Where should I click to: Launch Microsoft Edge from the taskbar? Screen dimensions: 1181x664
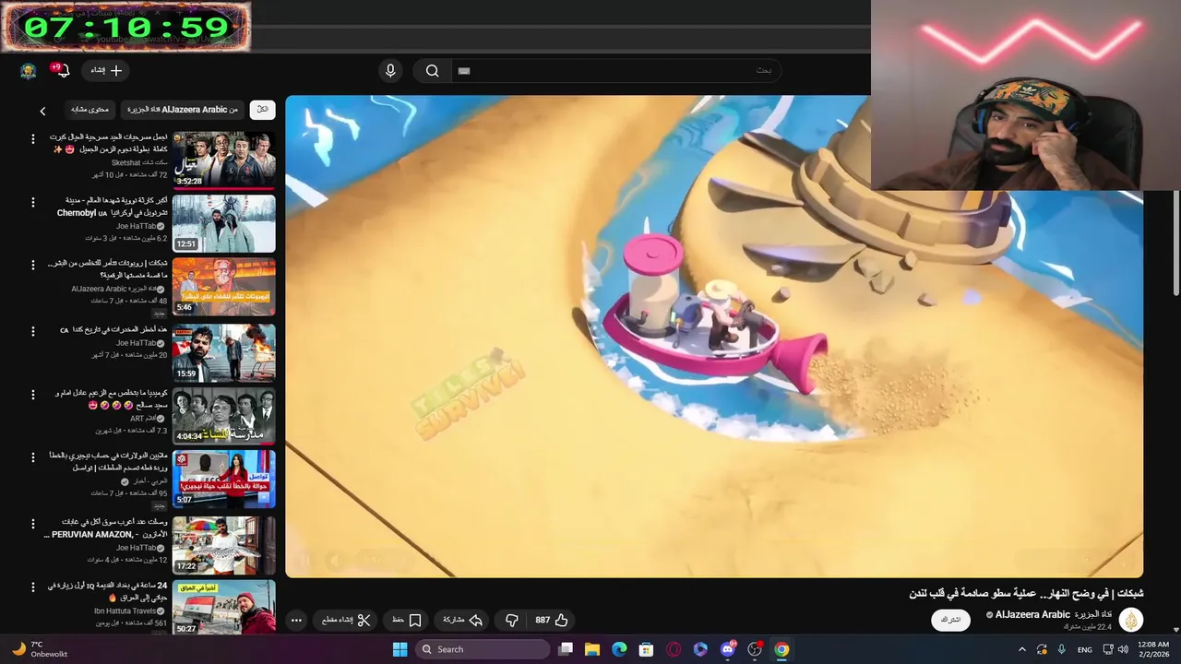click(619, 649)
